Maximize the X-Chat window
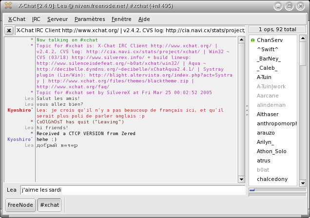The image size is (310, 218). [x=289, y=6]
